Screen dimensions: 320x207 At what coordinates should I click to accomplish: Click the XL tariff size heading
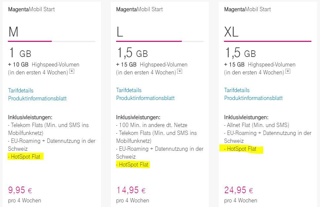[231, 32]
